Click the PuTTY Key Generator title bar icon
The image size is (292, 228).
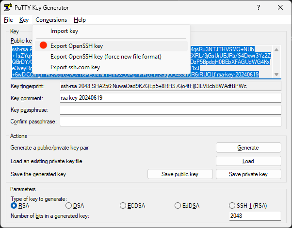pyautogui.click(x=8, y=7)
